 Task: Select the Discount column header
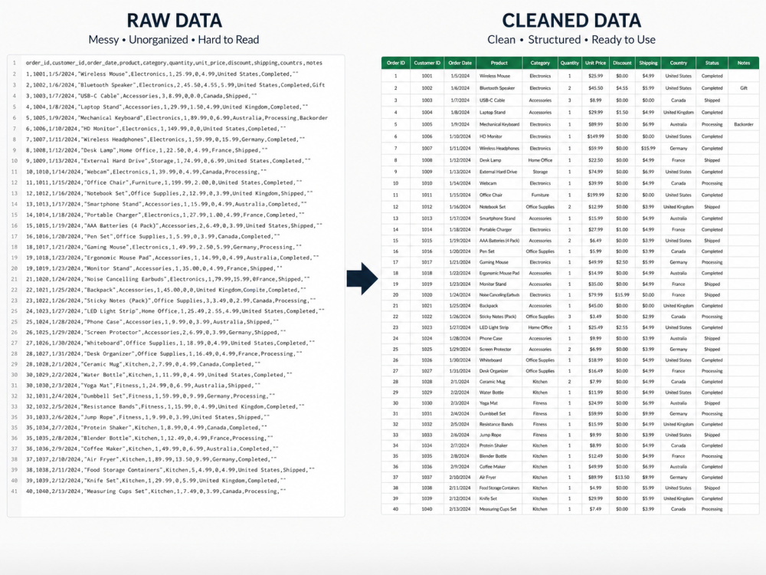point(622,63)
